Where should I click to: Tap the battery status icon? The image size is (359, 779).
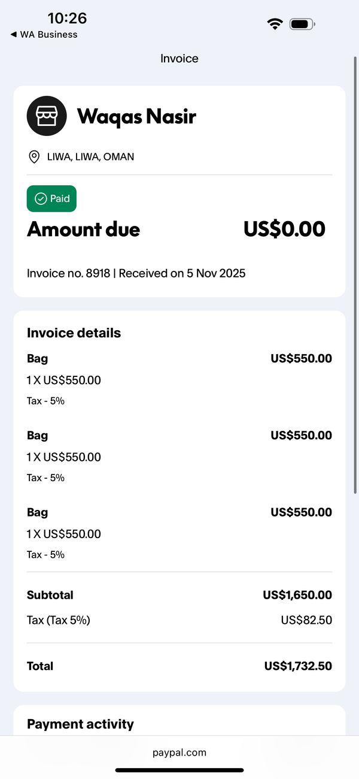(302, 24)
